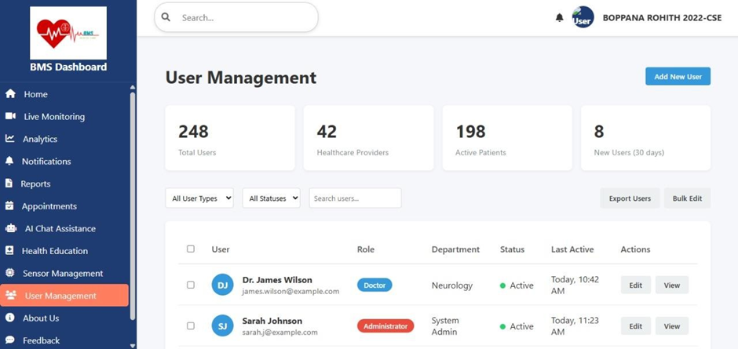Click the username BOPPANA ROHITH 2022-CSE
The image size is (738, 349).
662,18
